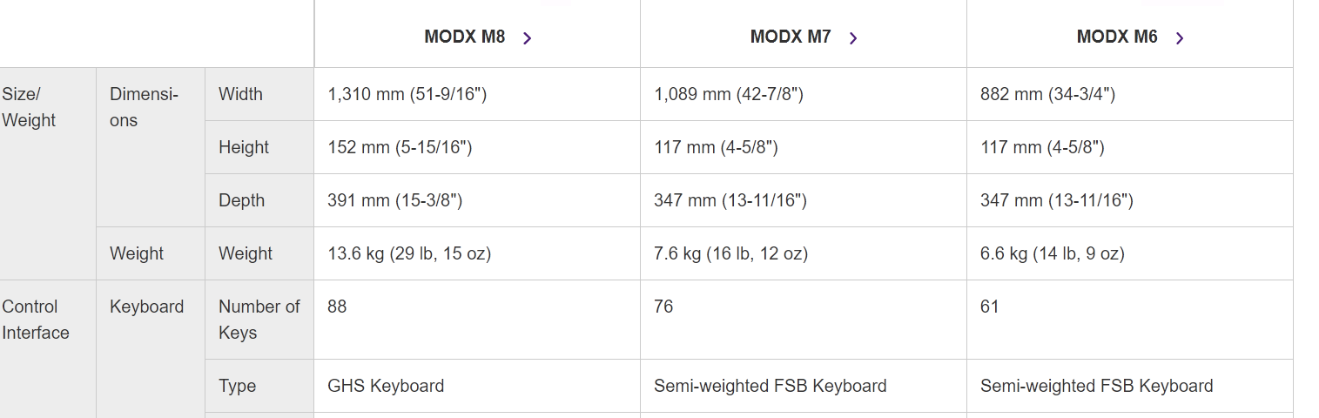Image resolution: width=1319 pixels, height=418 pixels.
Task: Go to the MODX M6 product page
Action: 1117,37
